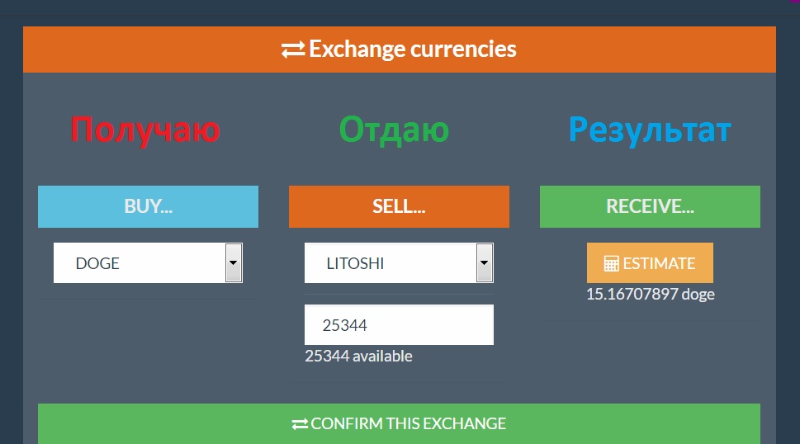Click the 15.16707897 doge estimate result
Image resolution: width=800 pixels, height=444 pixels.
click(650, 294)
